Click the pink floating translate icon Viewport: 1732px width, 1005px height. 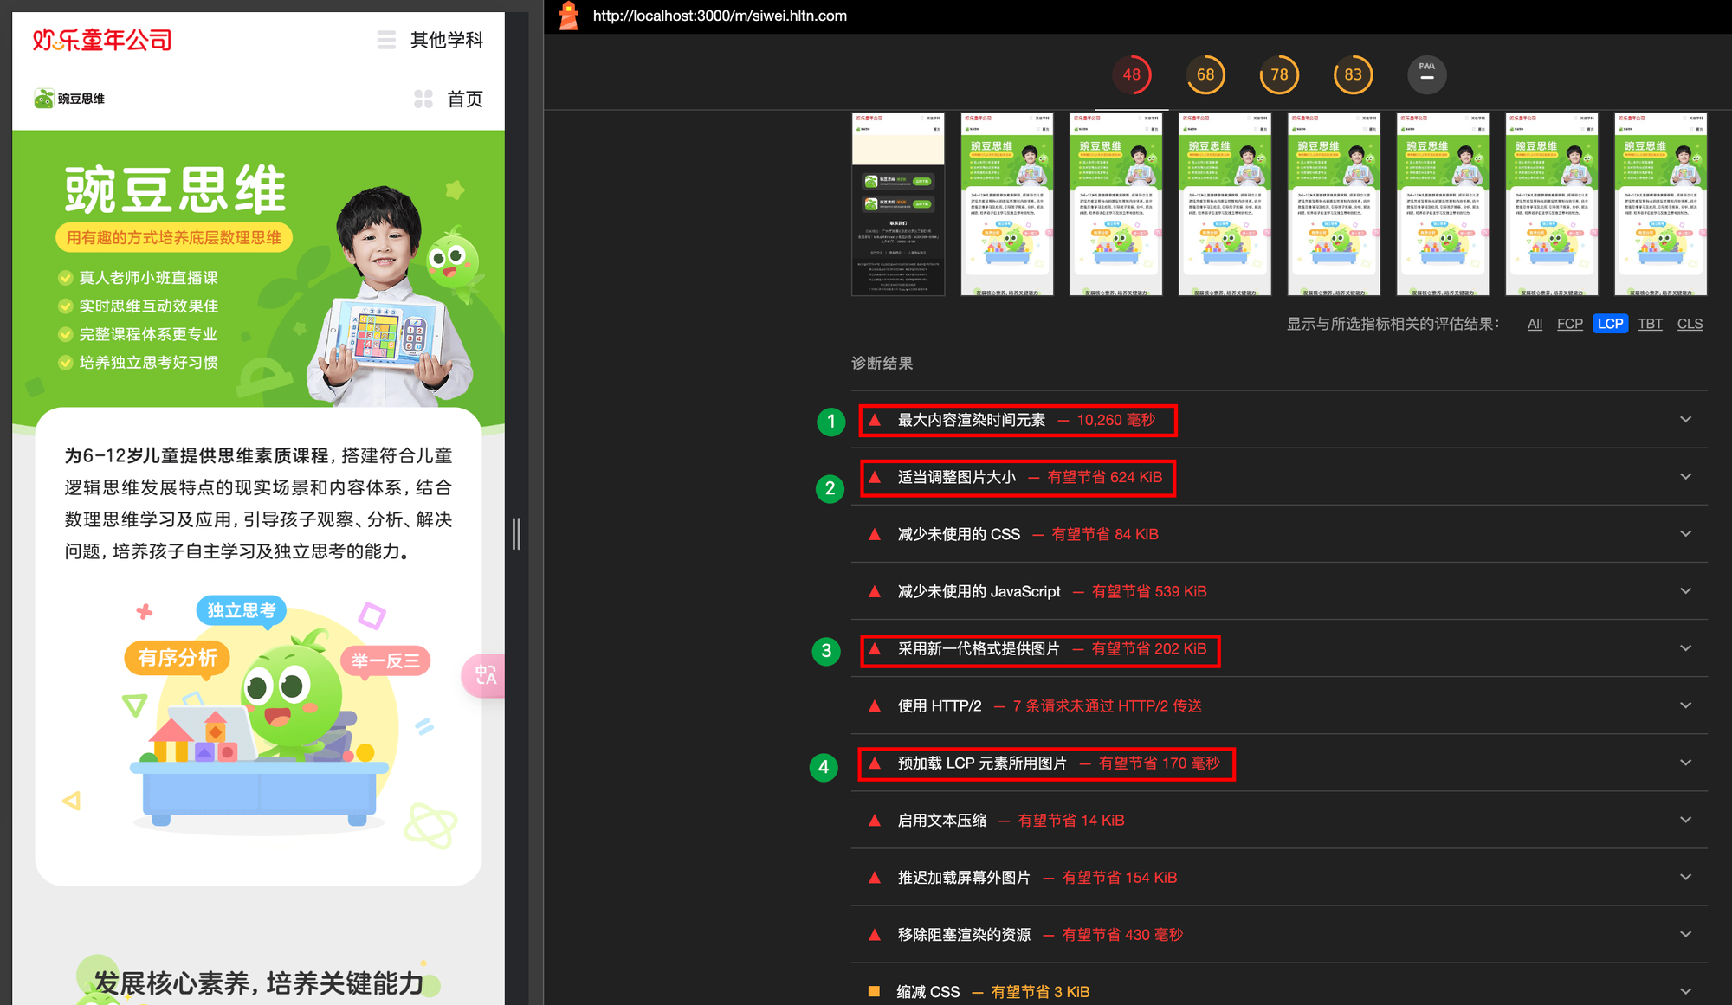pos(485,675)
